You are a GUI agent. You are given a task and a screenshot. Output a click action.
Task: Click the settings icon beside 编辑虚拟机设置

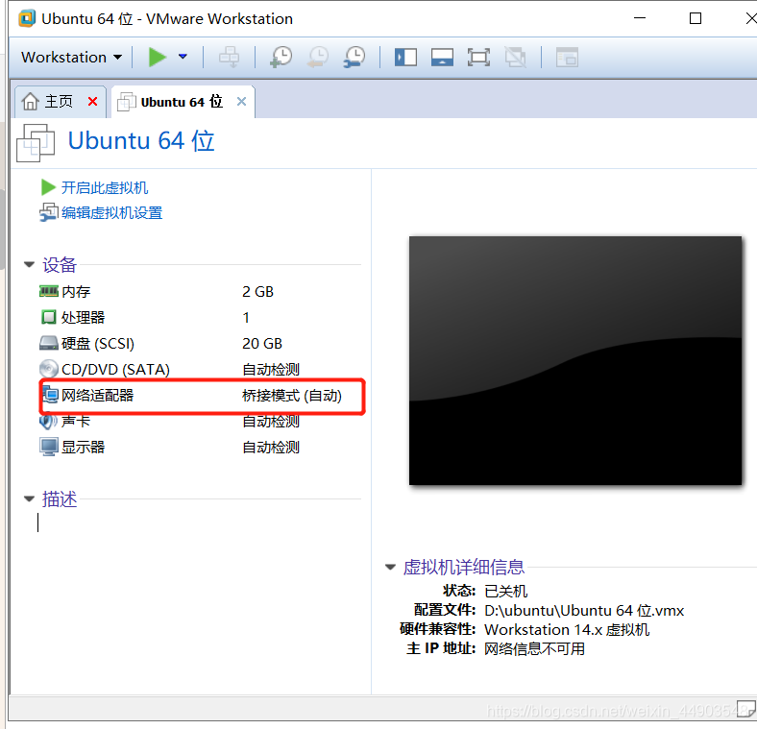pyautogui.click(x=49, y=213)
